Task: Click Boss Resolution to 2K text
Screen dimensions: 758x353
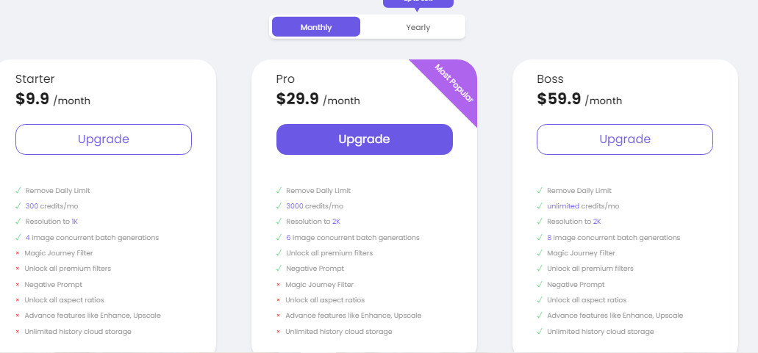Action: [573, 222]
